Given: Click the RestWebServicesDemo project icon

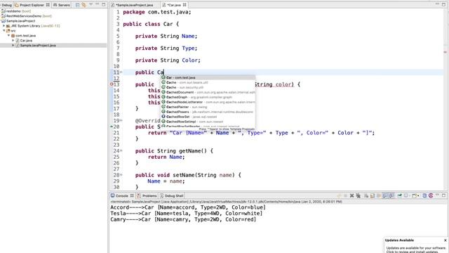Looking at the screenshot, I should (3, 16).
